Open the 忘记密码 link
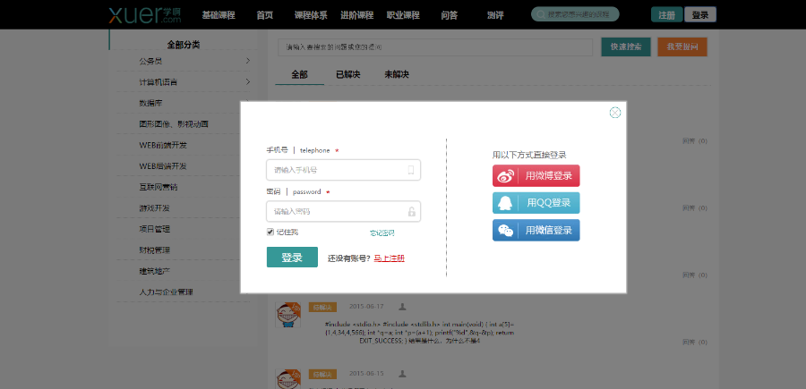806x389 pixels. click(x=382, y=233)
